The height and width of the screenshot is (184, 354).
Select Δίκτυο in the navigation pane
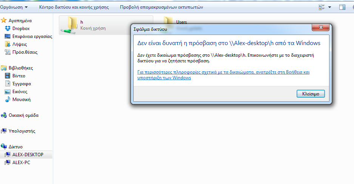pos(15,147)
